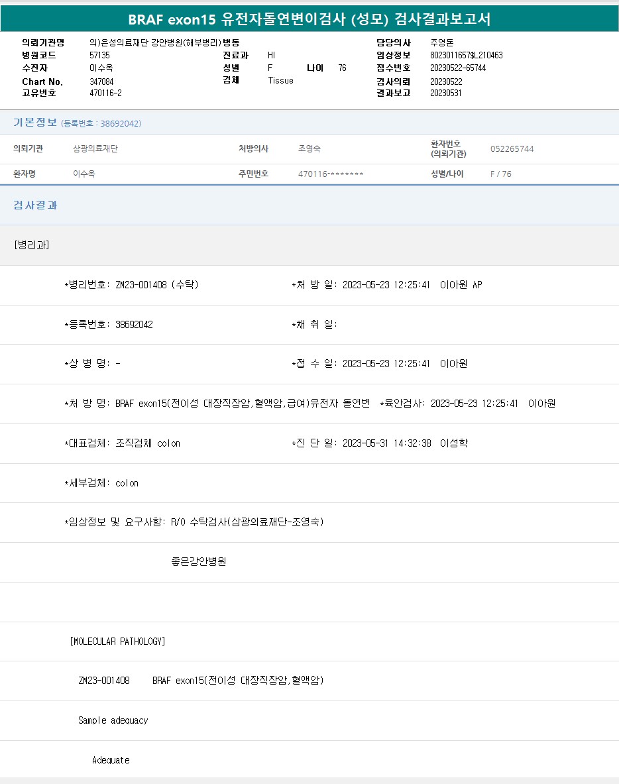Click 임상정보 및 요구사항 R/O 수탁검사 line
619x784 pixels.
[194, 522]
